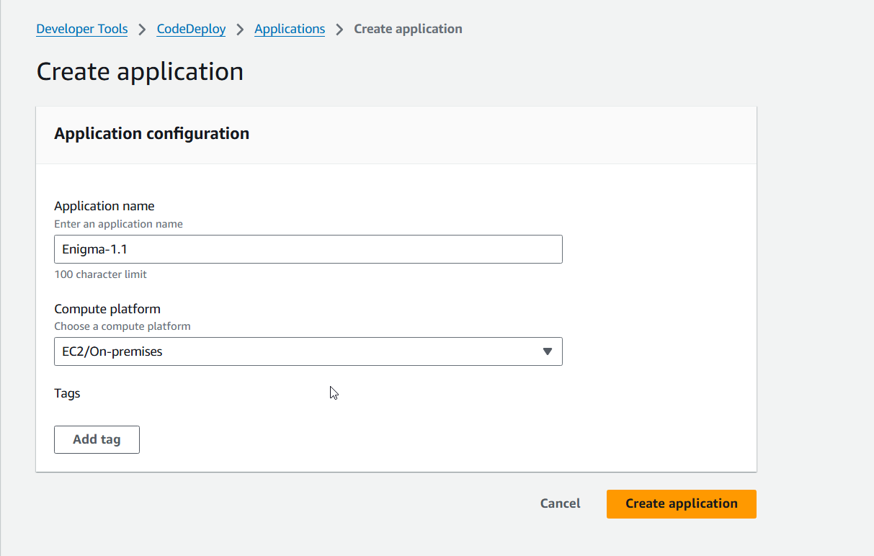
Task: Open the Compute platform dropdown
Action: [308, 351]
